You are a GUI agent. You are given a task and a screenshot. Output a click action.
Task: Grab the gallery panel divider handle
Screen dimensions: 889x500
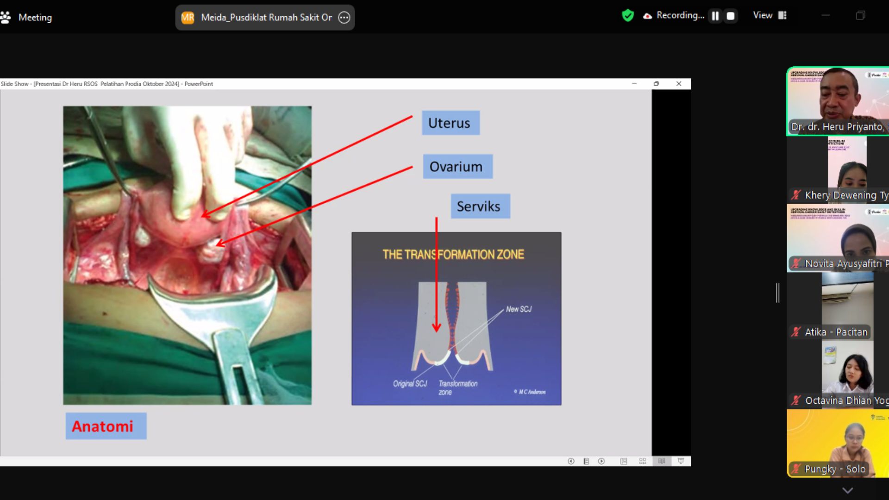[778, 293]
